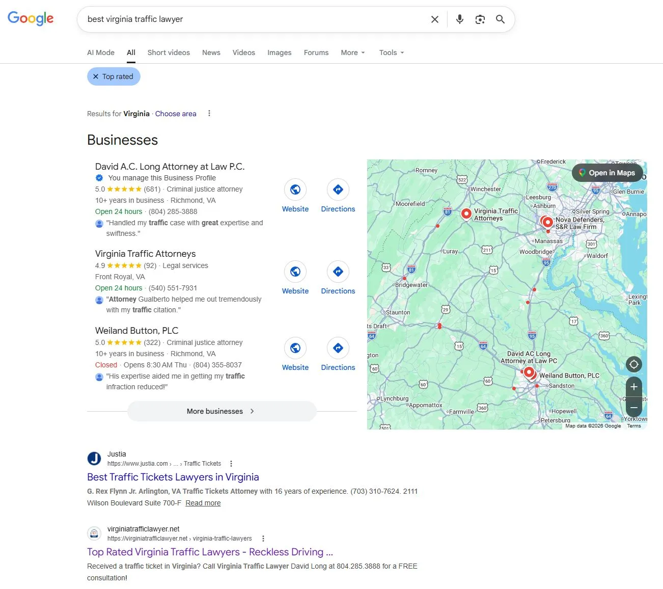Open Website icon for Virginia Traffic Attorneys

pyautogui.click(x=295, y=272)
